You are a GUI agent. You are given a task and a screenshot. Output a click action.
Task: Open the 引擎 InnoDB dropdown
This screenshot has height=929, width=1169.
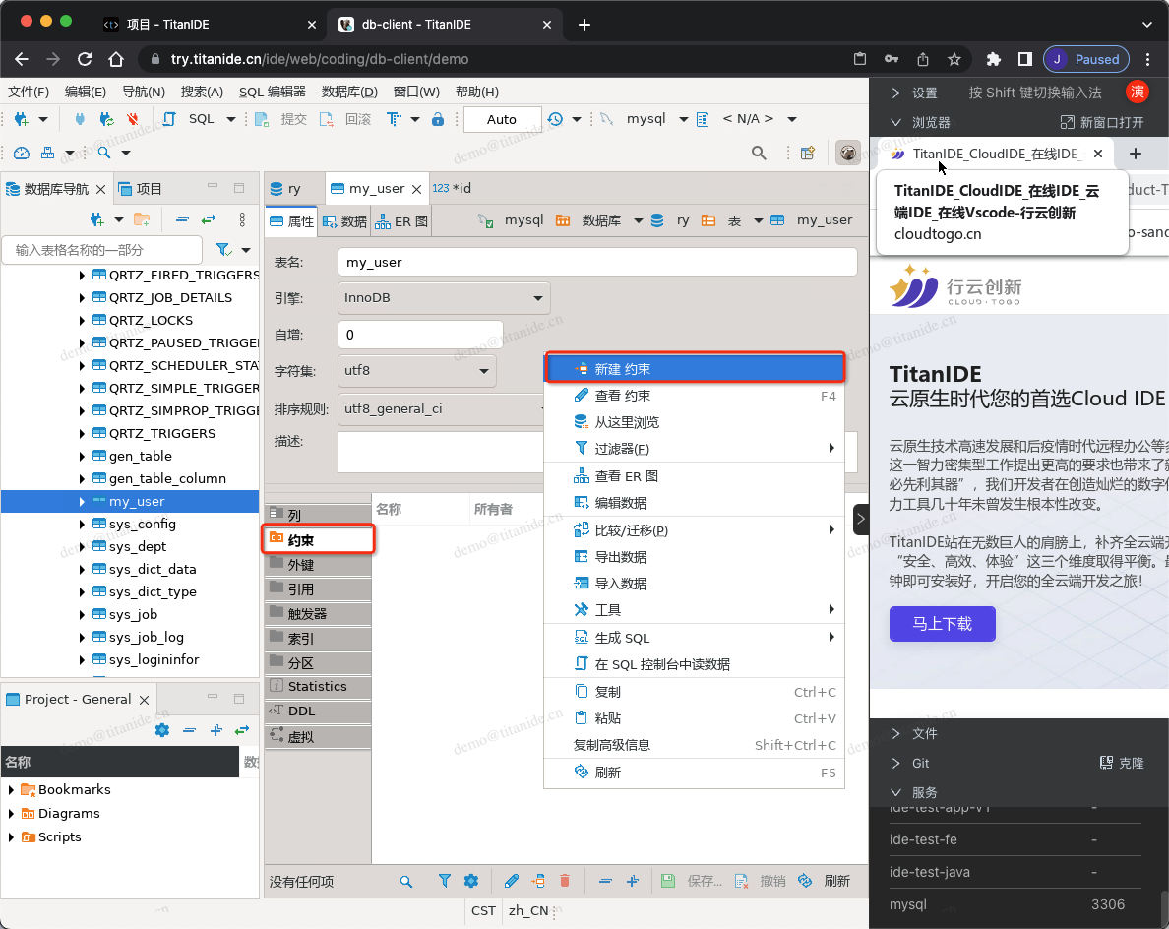point(444,297)
